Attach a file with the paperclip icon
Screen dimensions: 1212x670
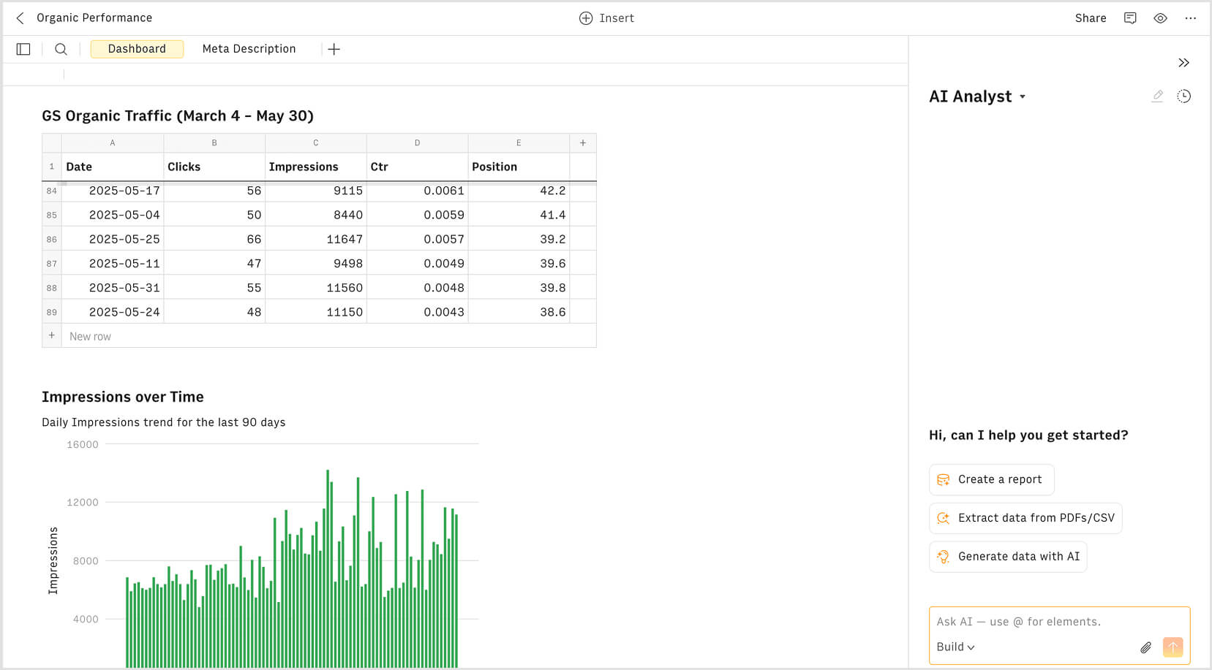[1145, 647]
